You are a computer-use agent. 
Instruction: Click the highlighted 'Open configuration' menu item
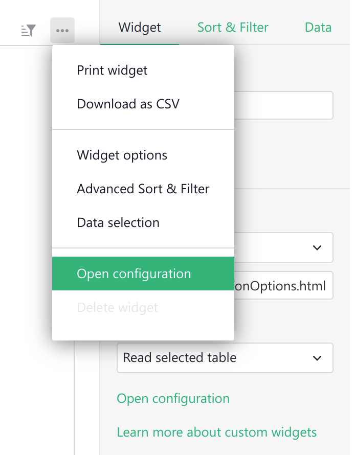(x=134, y=274)
